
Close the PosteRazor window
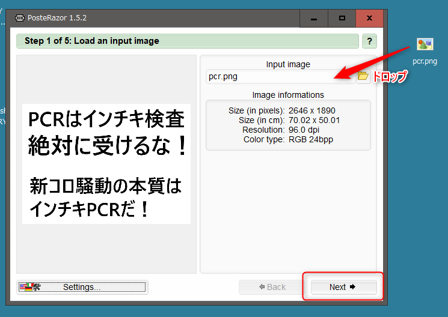[x=369, y=18]
